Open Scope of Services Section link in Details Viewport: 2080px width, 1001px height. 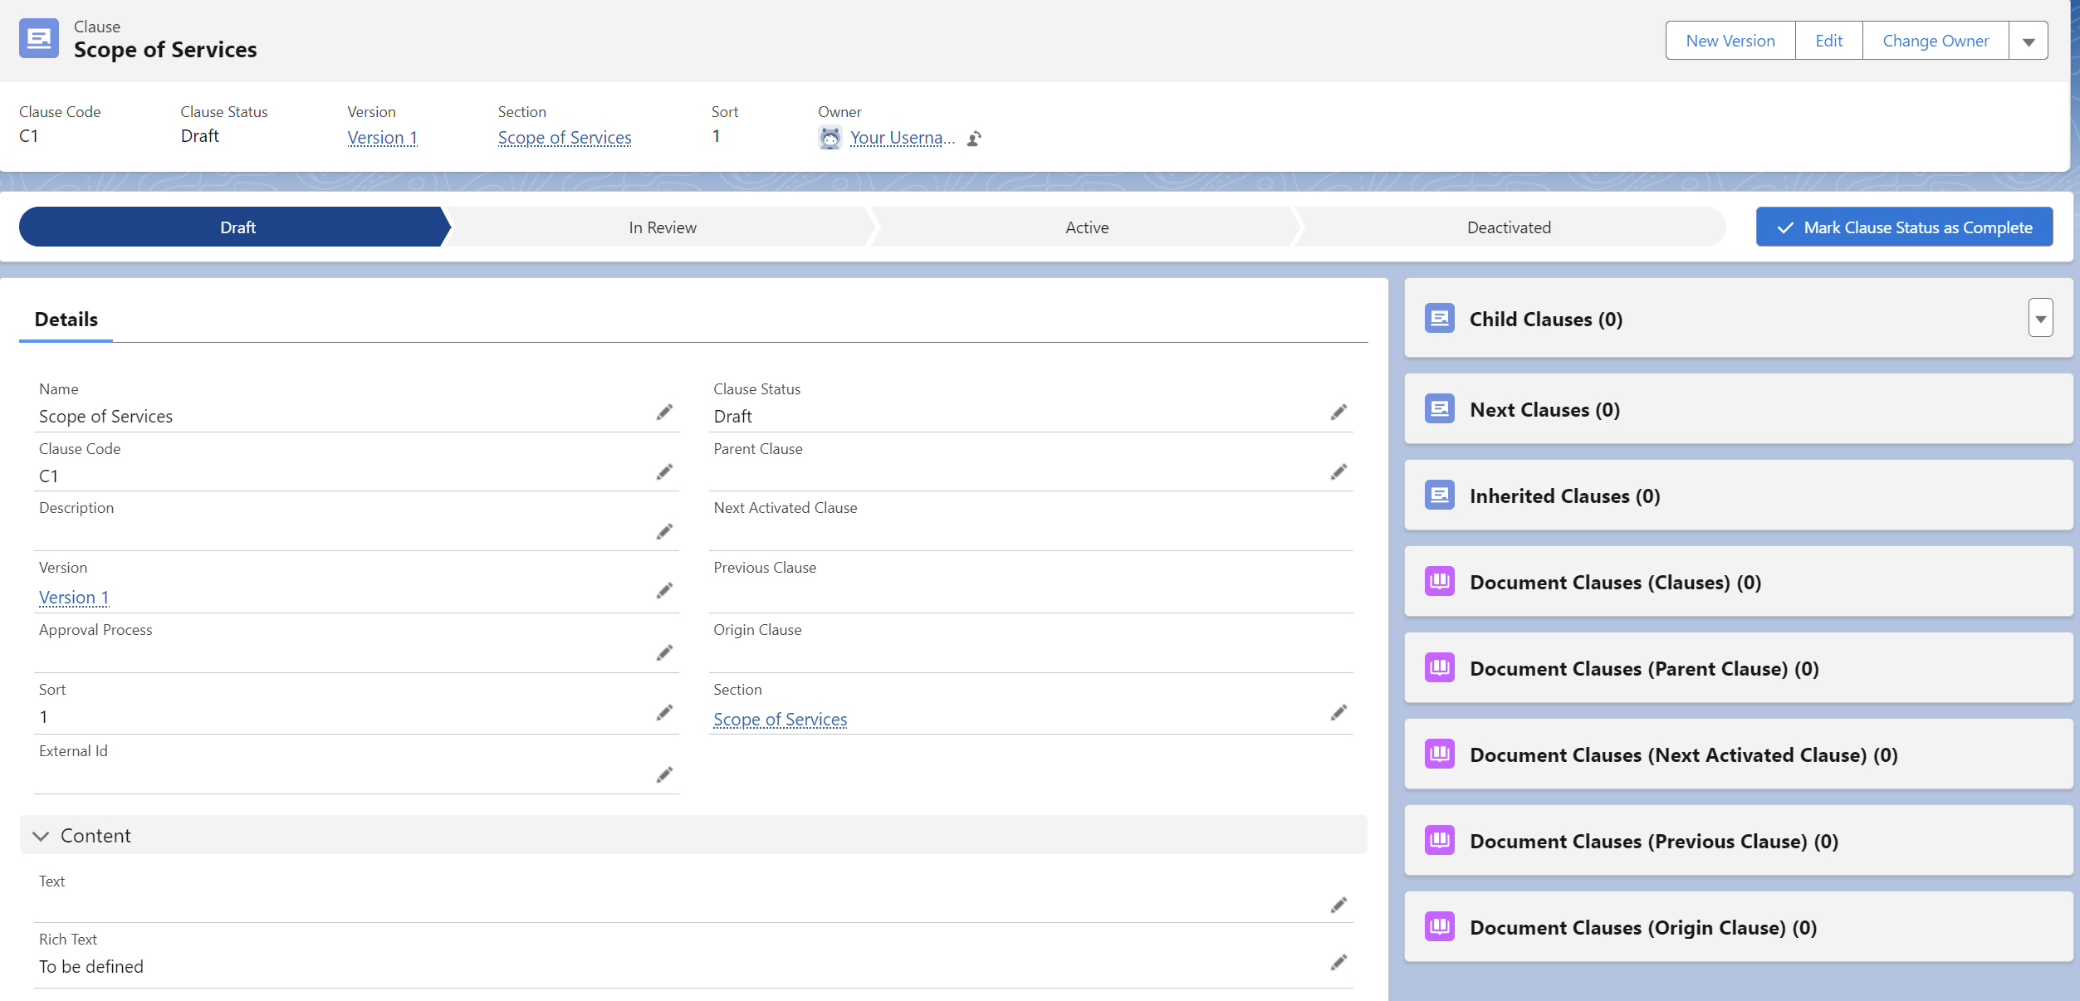click(780, 720)
